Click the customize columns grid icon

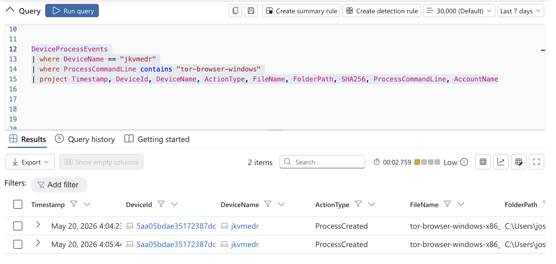pos(483,162)
